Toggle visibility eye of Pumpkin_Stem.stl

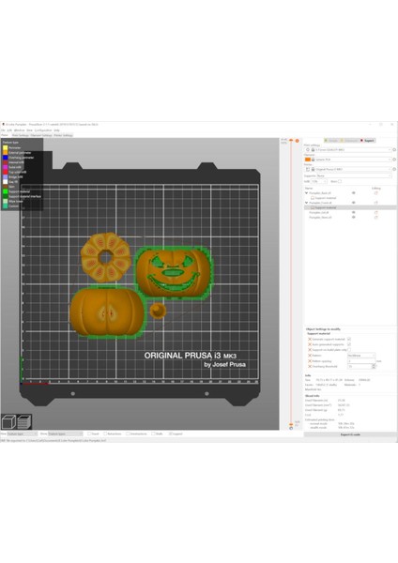(x=354, y=218)
